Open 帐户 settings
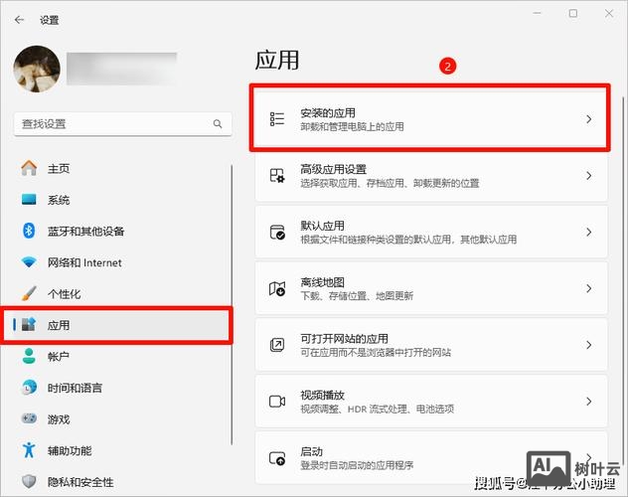This screenshot has width=628, height=497. tap(59, 357)
